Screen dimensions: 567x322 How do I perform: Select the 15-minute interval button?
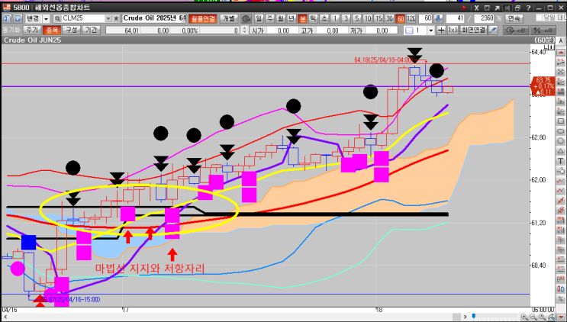click(379, 18)
